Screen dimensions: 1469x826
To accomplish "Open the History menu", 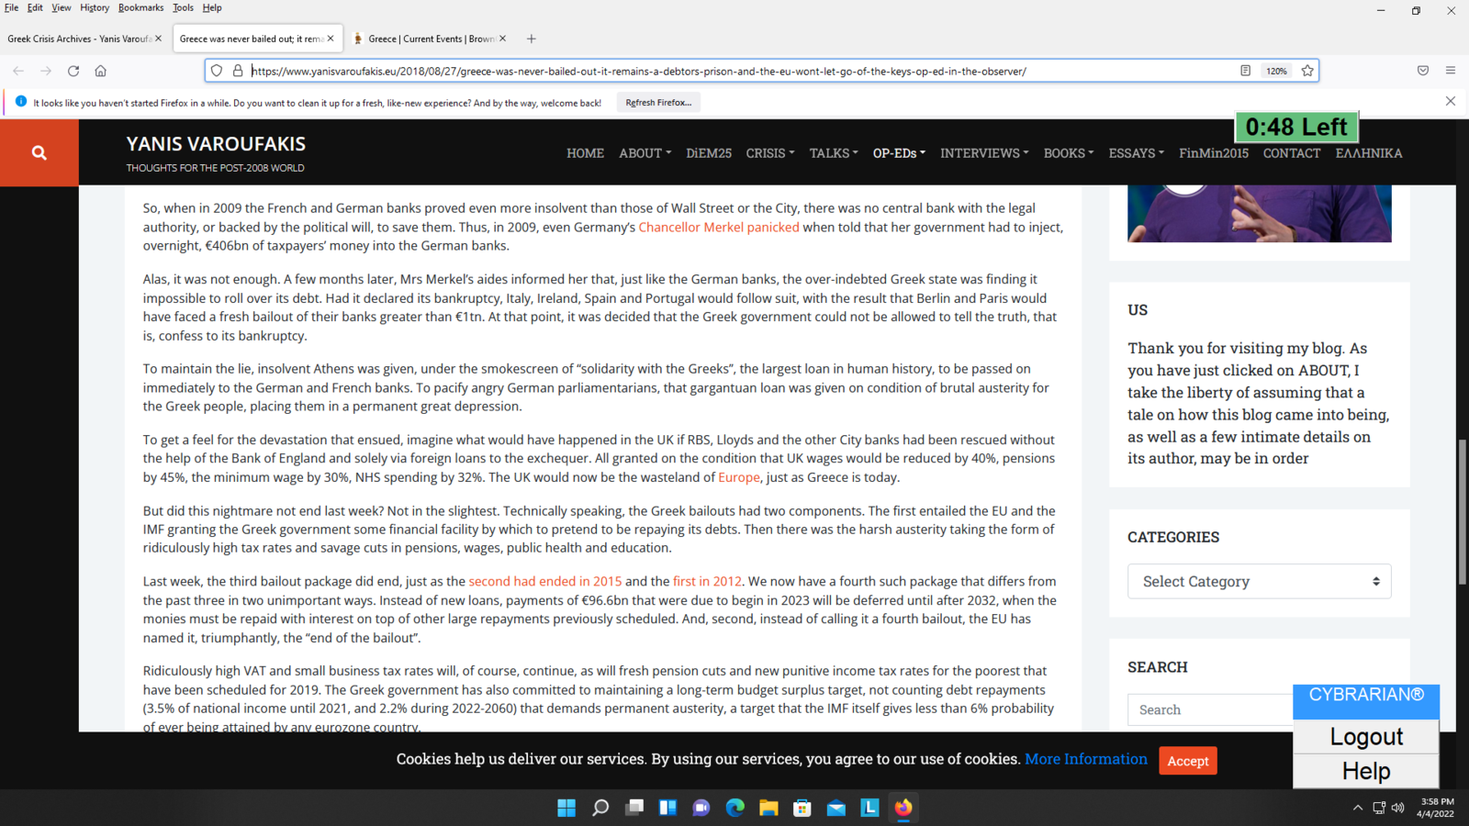I will [95, 7].
